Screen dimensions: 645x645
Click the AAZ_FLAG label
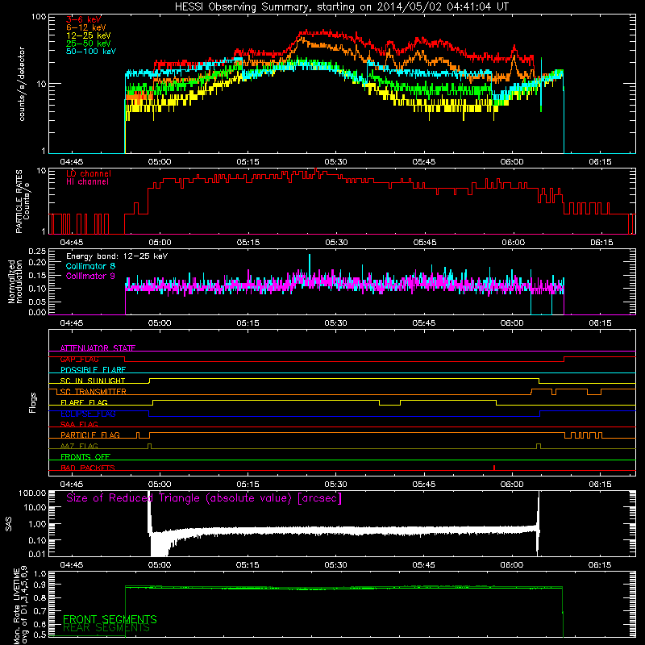coord(79,446)
